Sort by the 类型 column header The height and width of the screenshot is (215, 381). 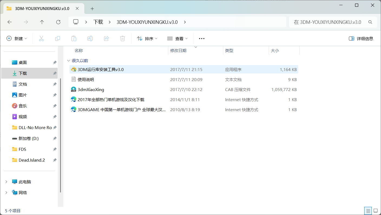coord(229,50)
